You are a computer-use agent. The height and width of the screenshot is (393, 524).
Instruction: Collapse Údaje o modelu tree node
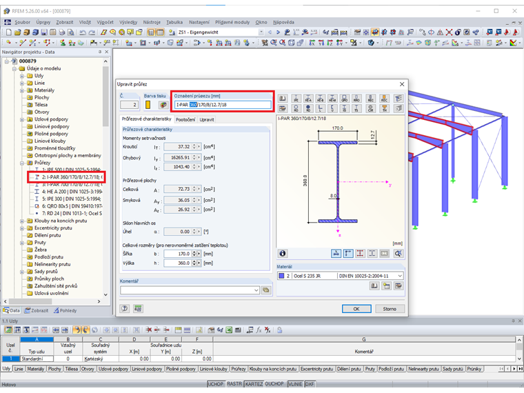(14, 68)
